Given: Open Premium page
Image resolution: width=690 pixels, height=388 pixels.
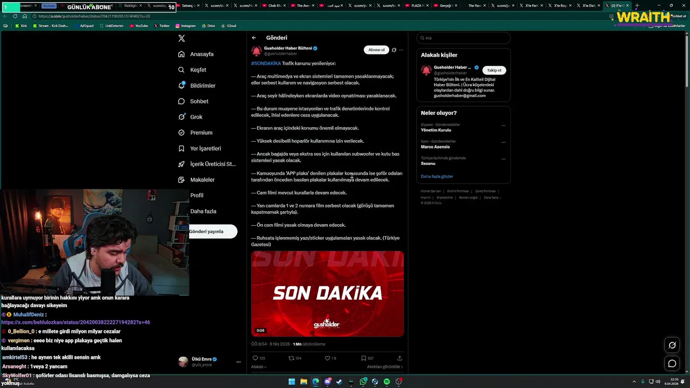Looking at the screenshot, I should tap(195, 133).
